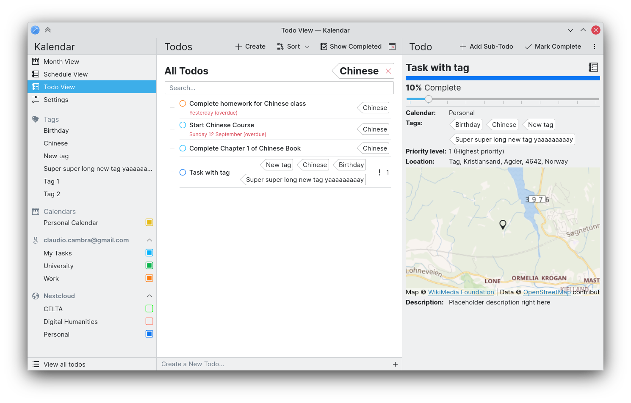
Task: Click the keep-above double chevron icon
Action: pyautogui.click(x=48, y=30)
